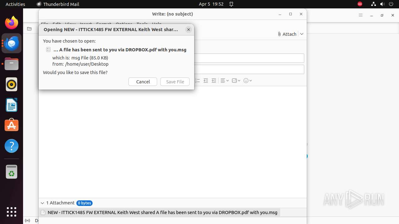Close the Opening NEW dialog with X
Viewport: 399px width, 224px height.
point(189,30)
